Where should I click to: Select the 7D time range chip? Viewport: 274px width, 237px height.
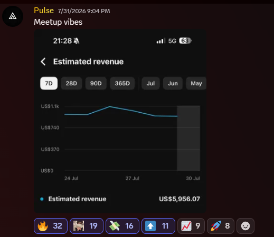click(49, 83)
